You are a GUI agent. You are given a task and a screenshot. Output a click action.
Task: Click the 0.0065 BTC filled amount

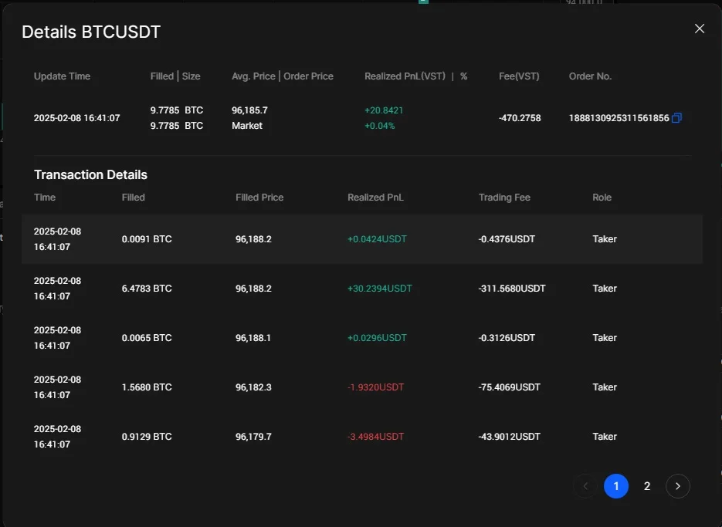[147, 338]
